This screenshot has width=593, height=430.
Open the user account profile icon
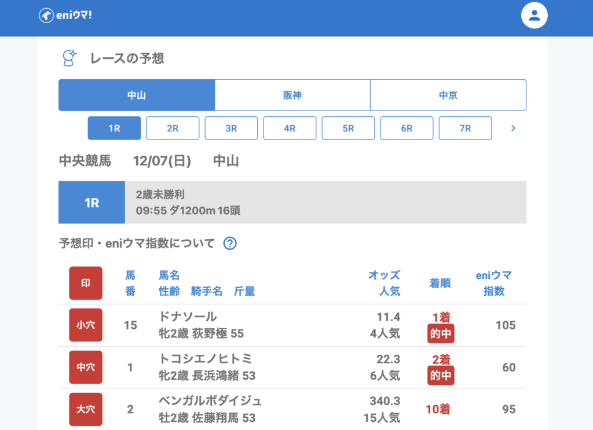point(534,16)
